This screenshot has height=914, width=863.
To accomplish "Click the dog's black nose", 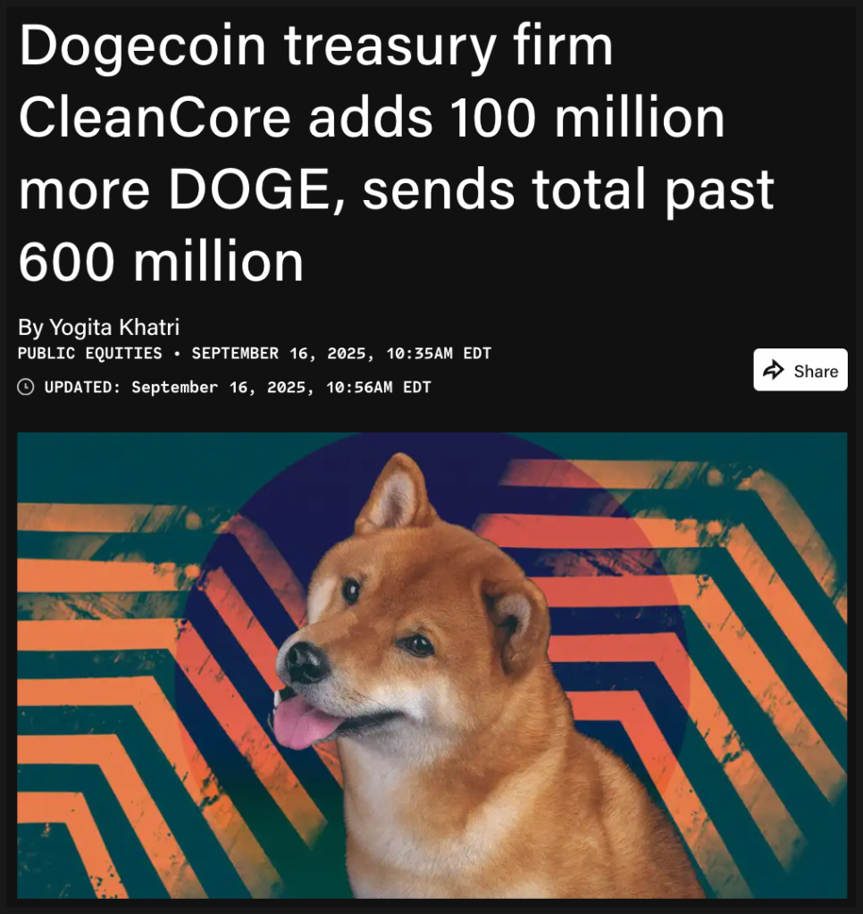I will click(306, 662).
